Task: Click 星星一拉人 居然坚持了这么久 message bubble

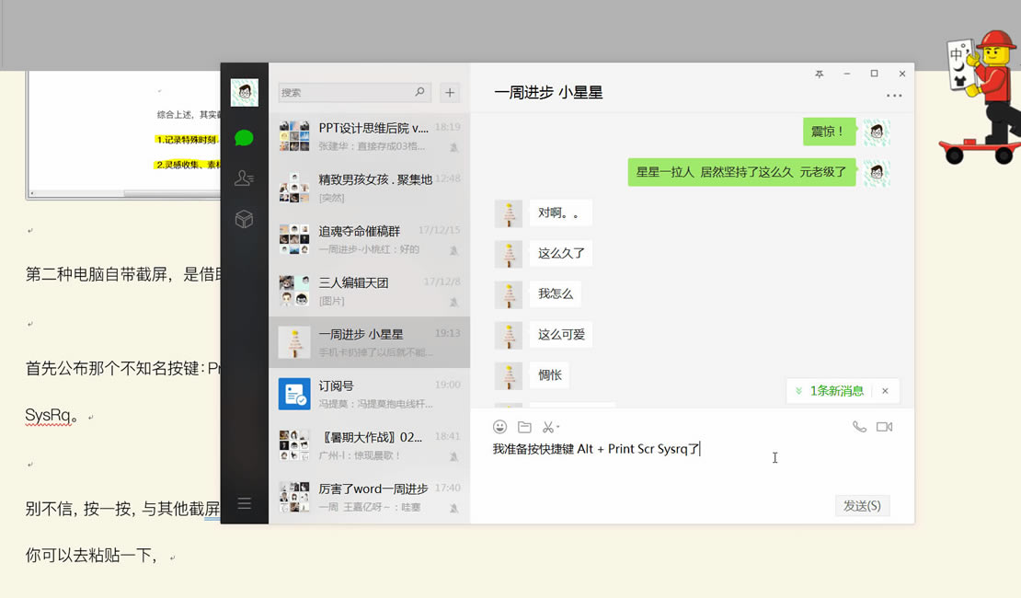Action: [741, 172]
